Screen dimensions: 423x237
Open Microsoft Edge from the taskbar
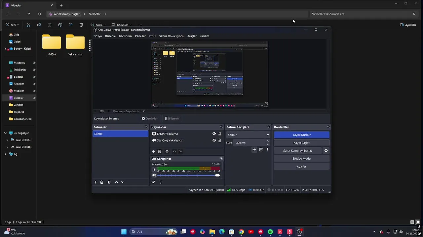click(x=222, y=232)
